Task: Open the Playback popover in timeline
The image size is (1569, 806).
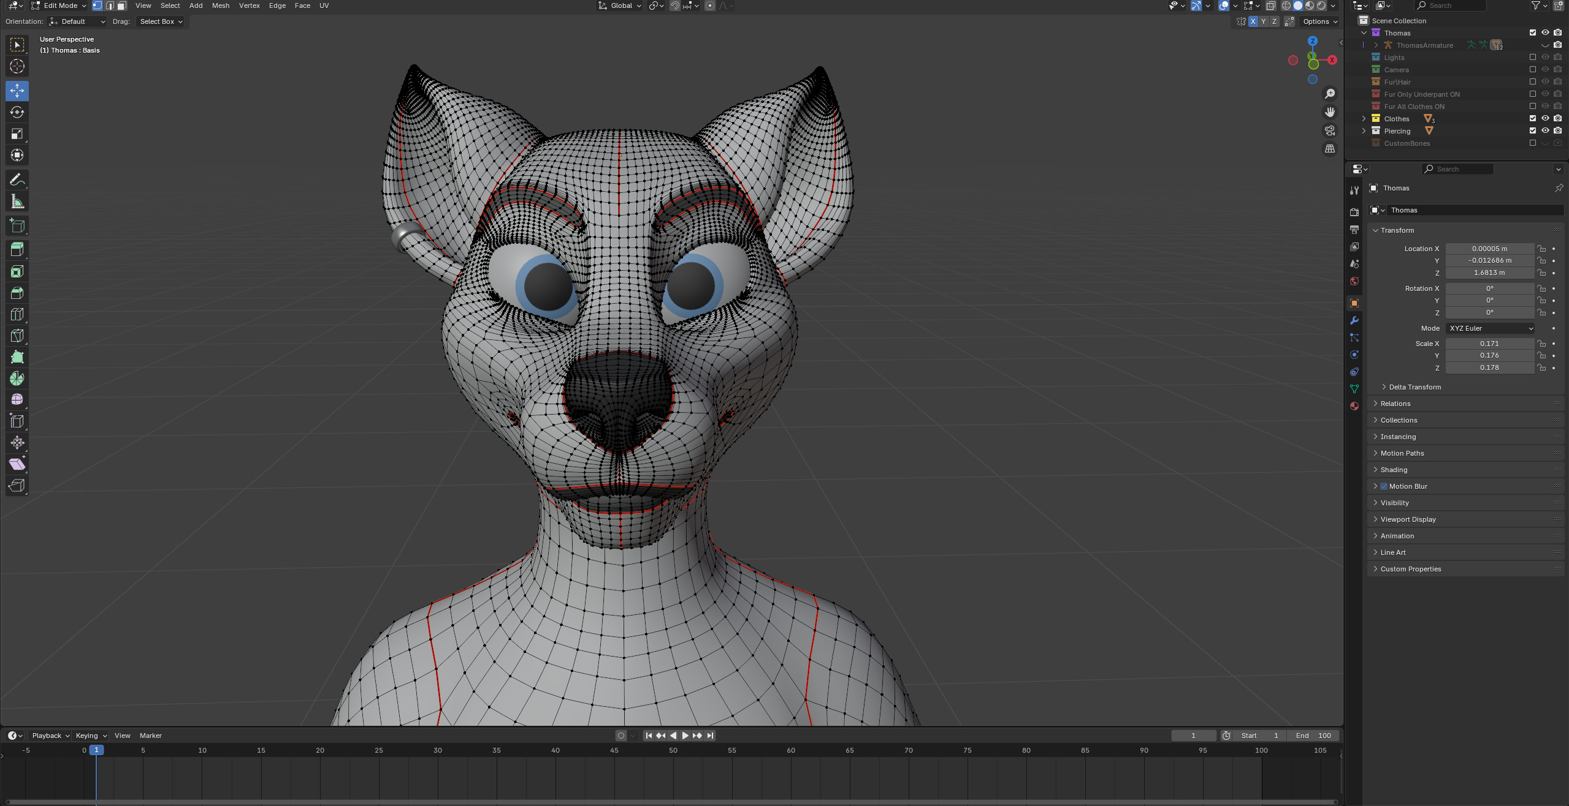Action: 50,736
